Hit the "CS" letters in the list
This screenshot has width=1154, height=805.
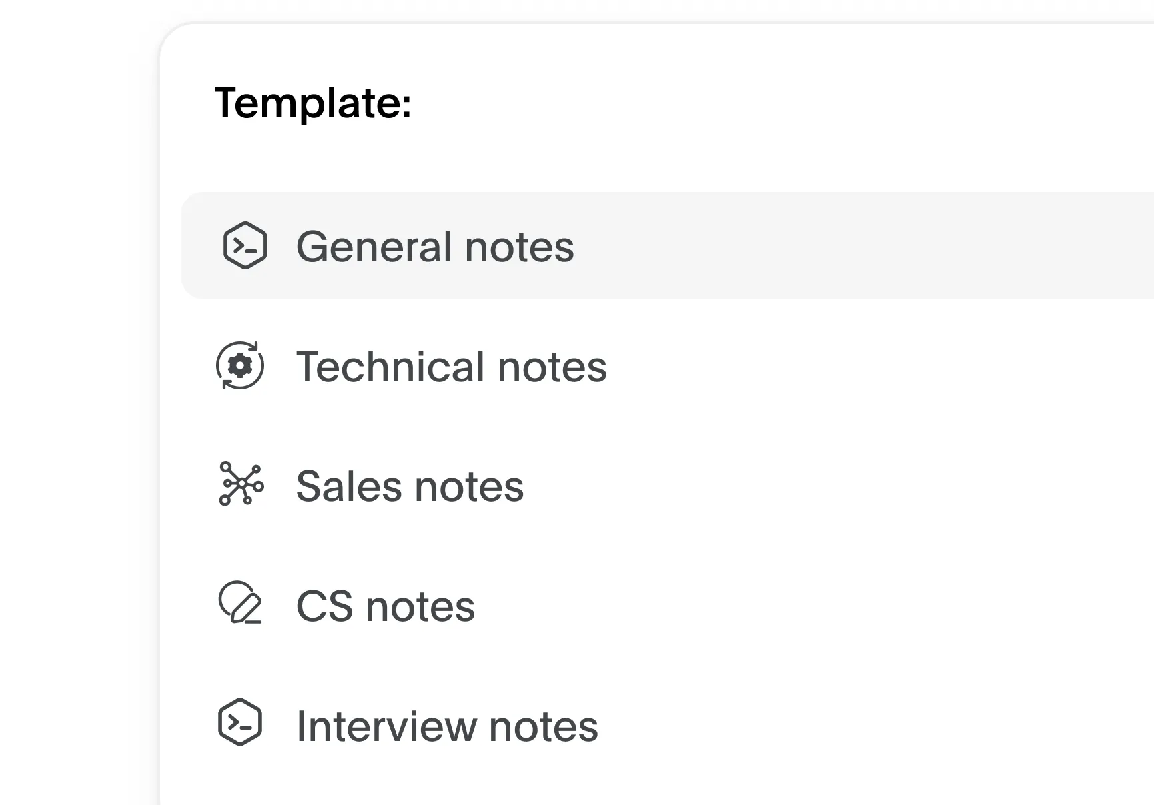coord(324,606)
